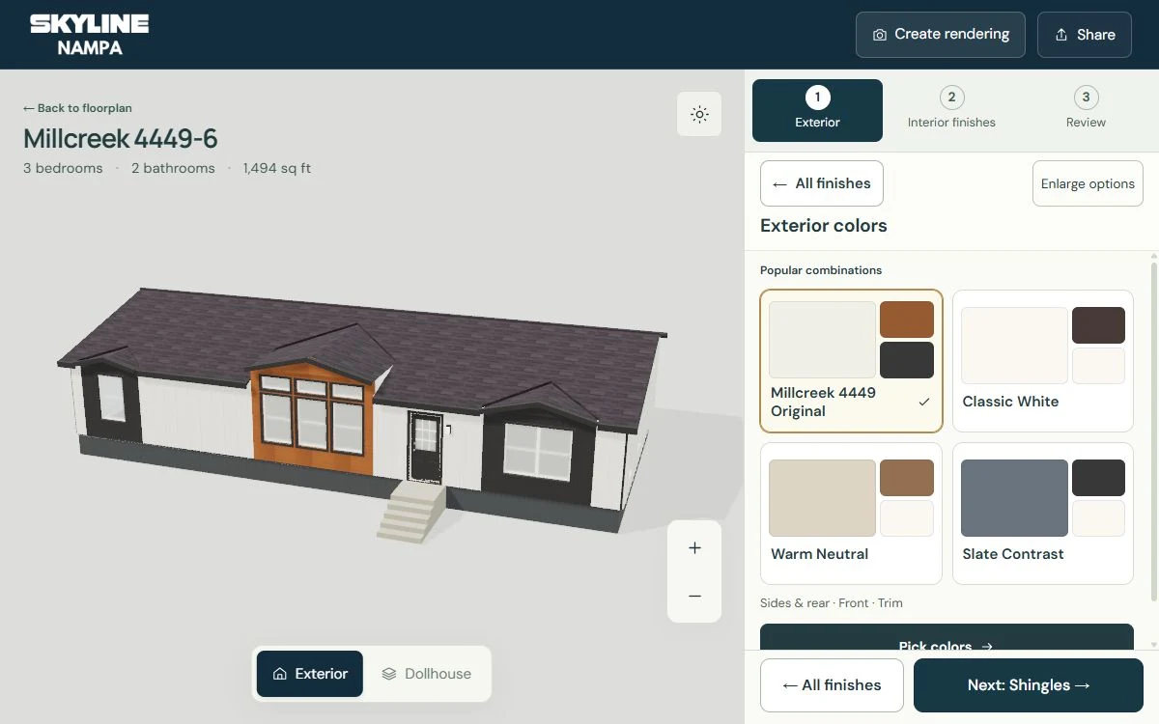Click Millcreek Original charcoal swatch
This screenshot has width=1159, height=724.
tap(907, 360)
